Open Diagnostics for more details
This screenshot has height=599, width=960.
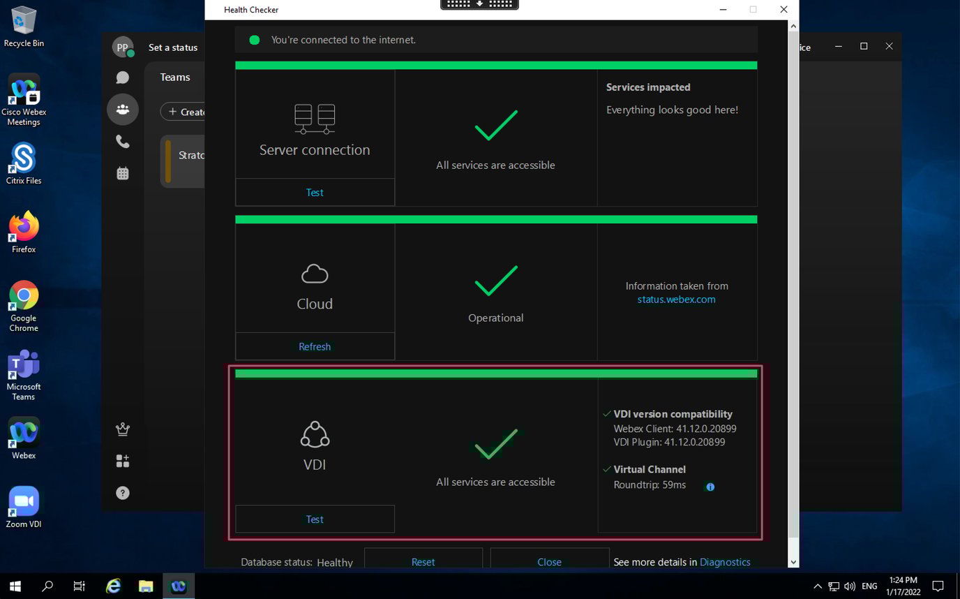click(725, 562)
